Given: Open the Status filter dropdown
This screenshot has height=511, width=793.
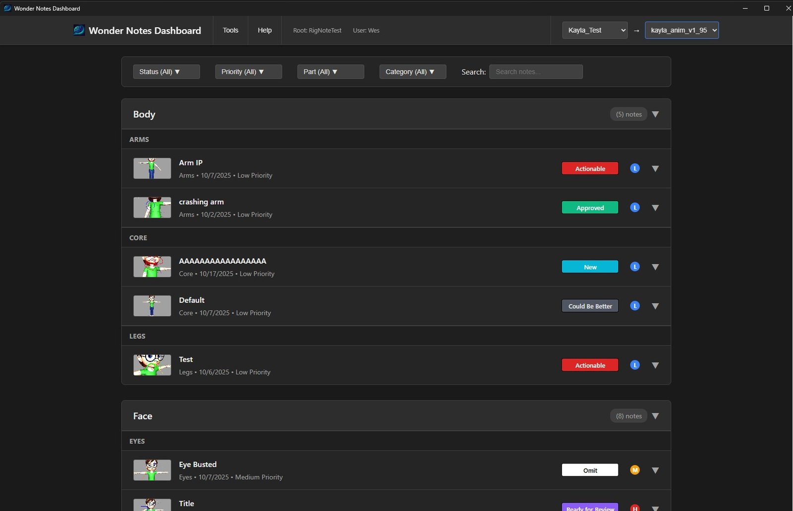Looking at the screenshot, I should click(166, 71).
